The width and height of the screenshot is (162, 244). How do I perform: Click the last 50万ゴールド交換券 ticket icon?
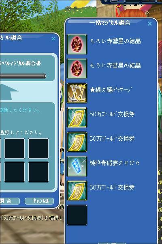[x=77, y=191]
